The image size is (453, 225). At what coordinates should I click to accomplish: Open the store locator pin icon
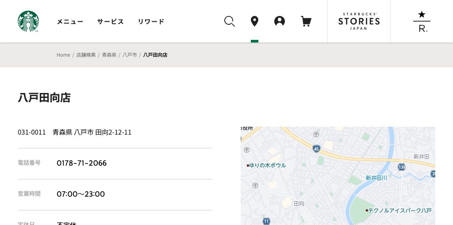pyautogui.click(x=254, y=21)
